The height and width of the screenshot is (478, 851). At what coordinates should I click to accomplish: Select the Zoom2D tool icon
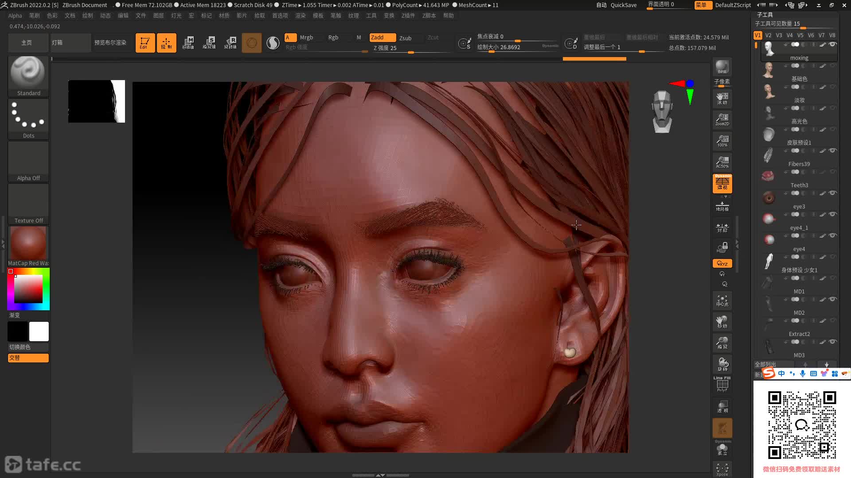(x=722, y=119)
